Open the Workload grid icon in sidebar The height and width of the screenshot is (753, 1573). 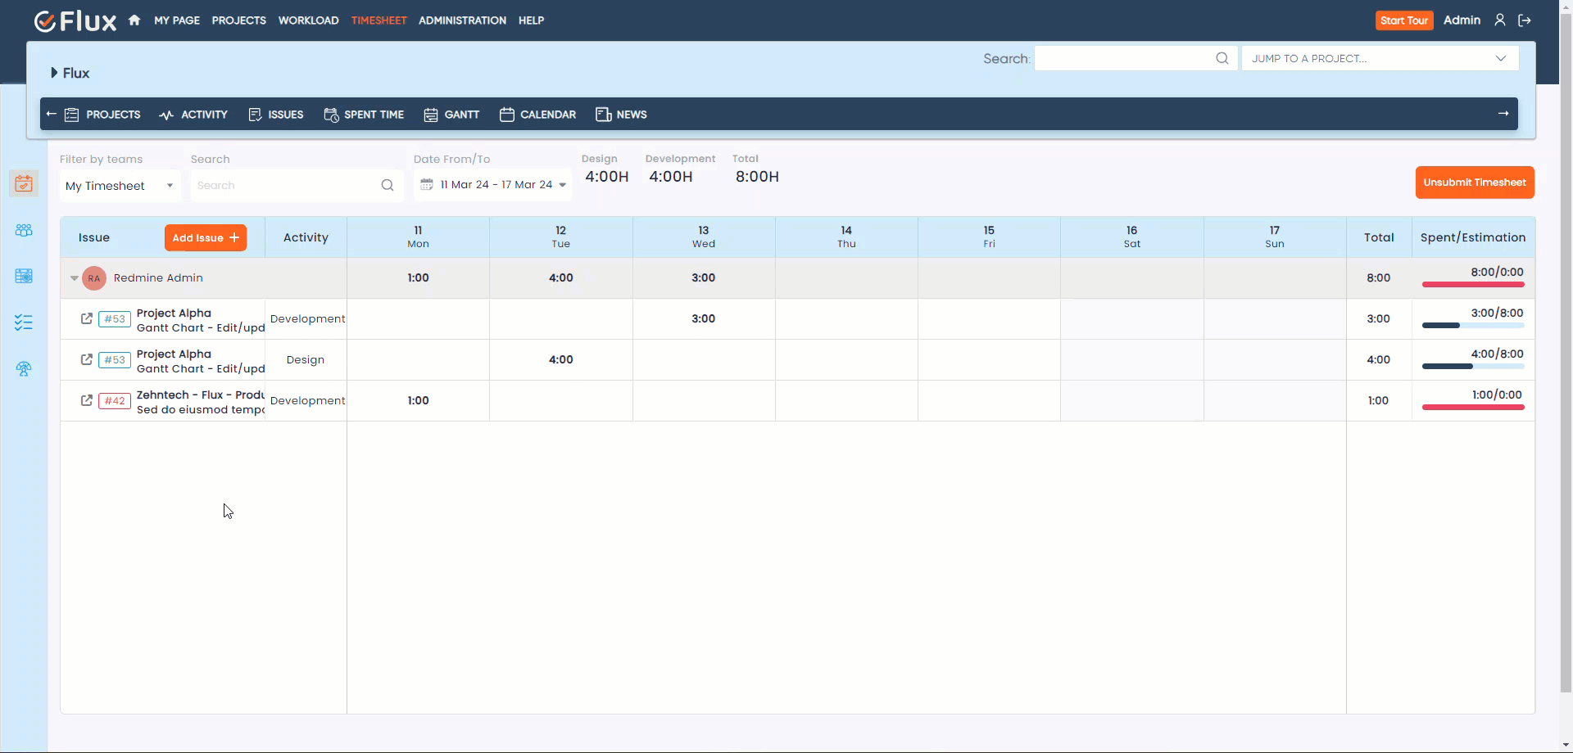[x=25, y=276]
